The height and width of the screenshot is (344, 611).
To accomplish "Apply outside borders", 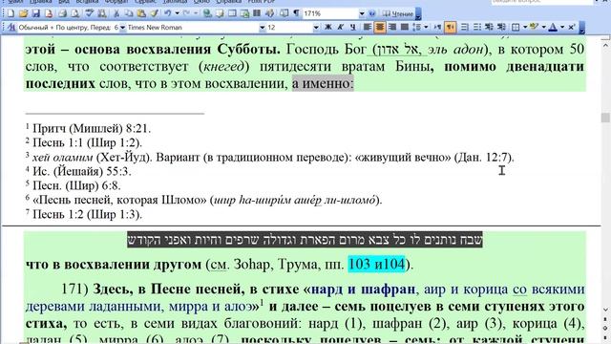I will pos(516,28).
